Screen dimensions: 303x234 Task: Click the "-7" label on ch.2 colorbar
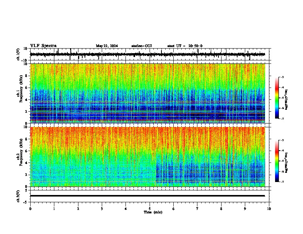coord(282,182)
